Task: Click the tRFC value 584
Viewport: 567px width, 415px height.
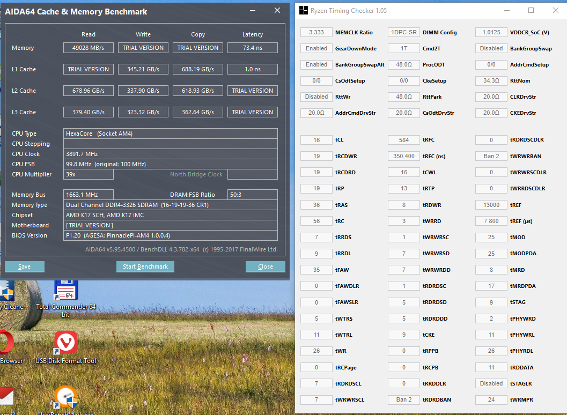Action: click(404, 140)
